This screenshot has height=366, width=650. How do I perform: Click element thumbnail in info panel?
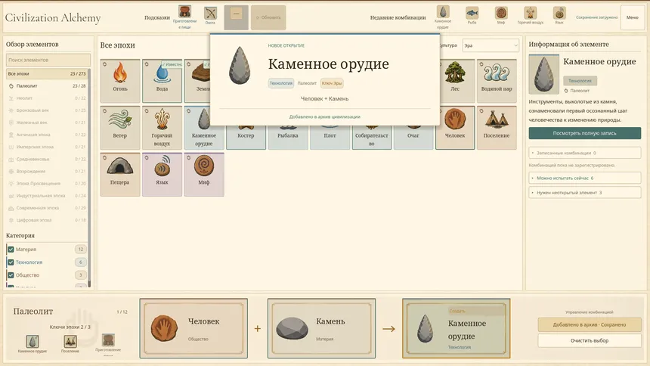pyautogui.click(x=543, y=75)
